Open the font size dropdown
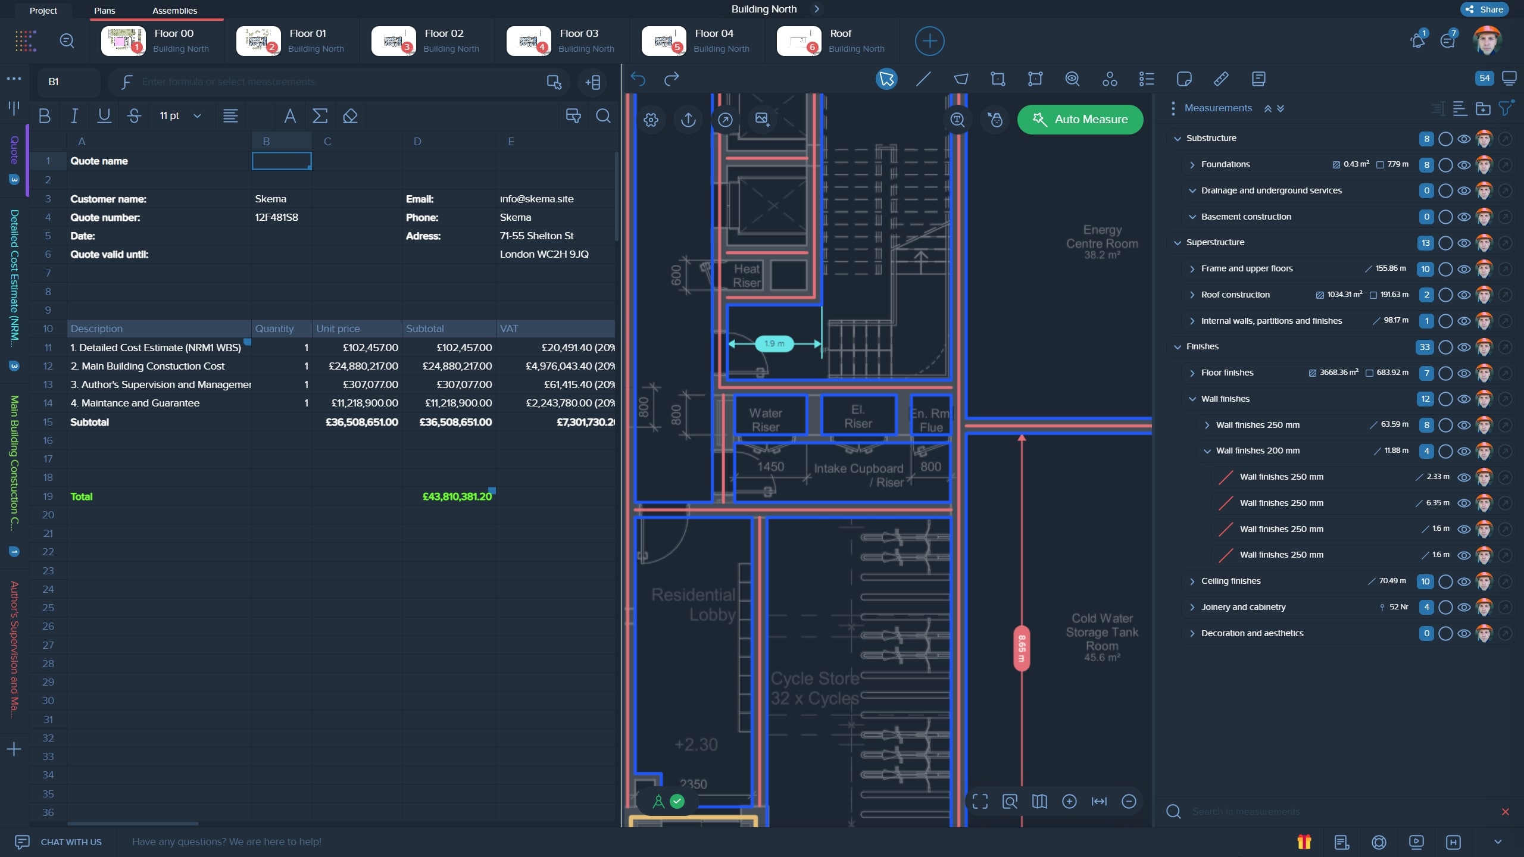Screen dimensions: 1524x857 pyautogui.click(x=197, y=115)
